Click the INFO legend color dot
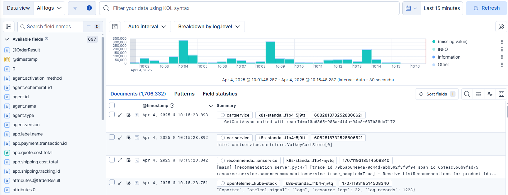This screenshot has width=508, height=195. click(434, 49)
